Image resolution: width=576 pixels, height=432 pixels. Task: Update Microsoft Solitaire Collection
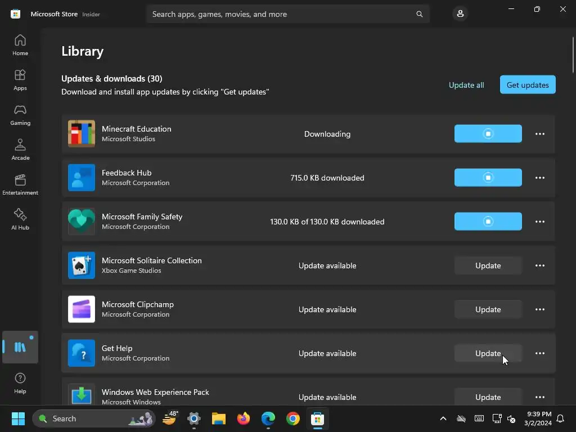click(488, 265)
